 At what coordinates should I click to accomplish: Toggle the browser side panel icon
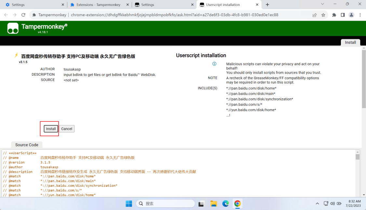[x=343, y=15]
